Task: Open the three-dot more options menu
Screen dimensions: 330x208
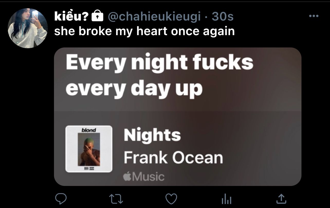Action: pyautogui.click(x=314, y=16)
